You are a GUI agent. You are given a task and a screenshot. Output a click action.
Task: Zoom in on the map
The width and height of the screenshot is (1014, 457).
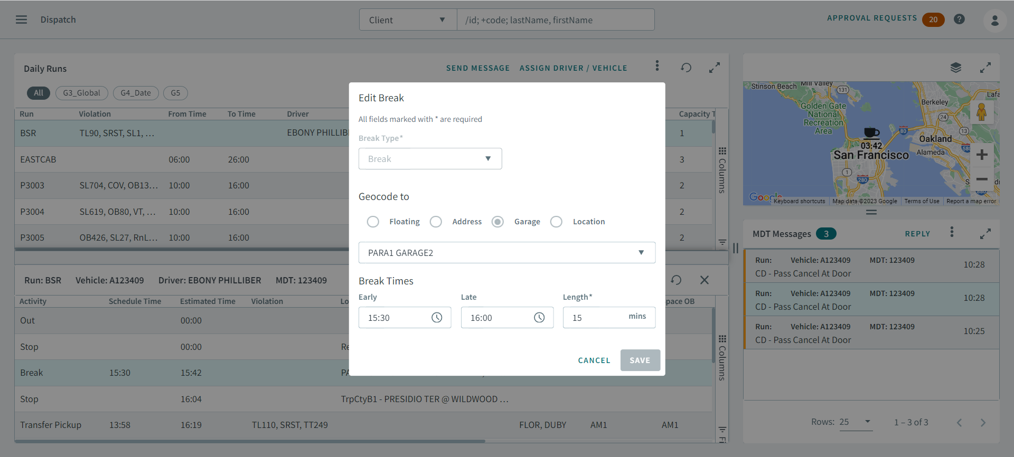[982, 155]
